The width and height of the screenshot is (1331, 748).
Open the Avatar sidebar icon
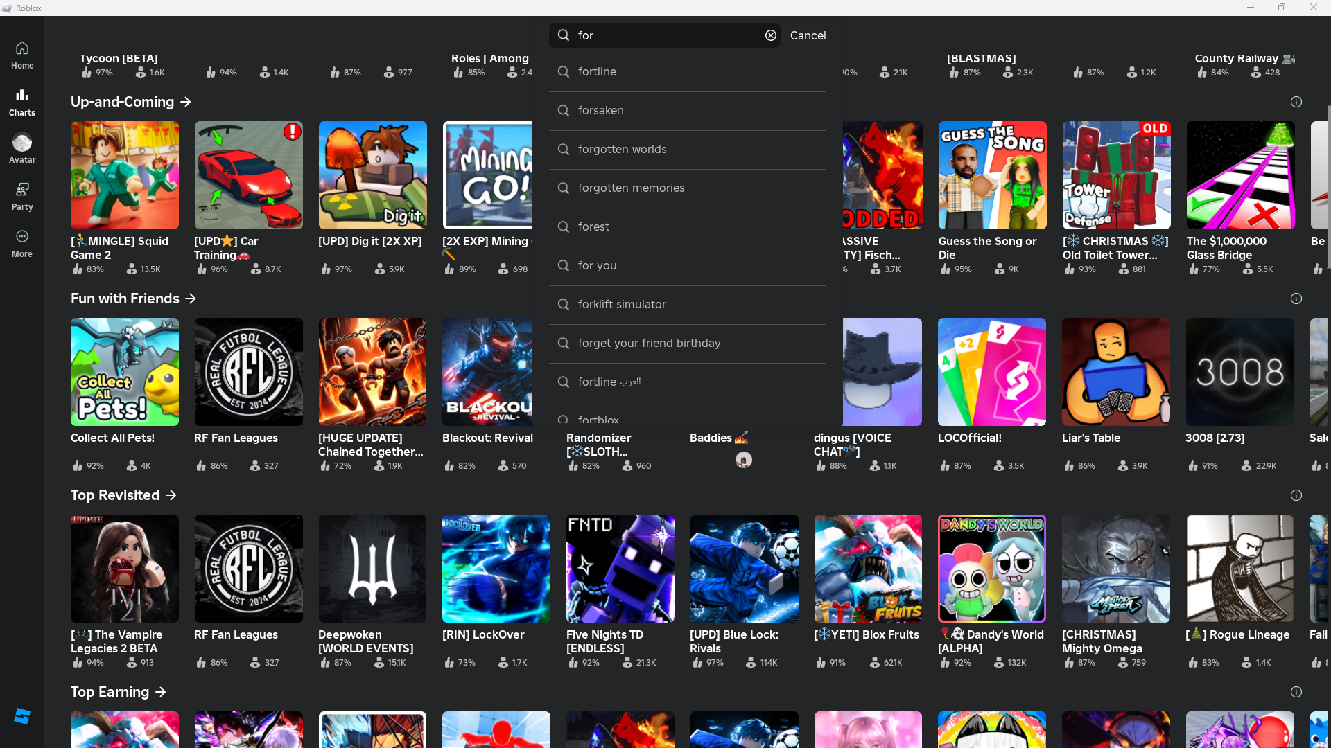(x=22, y=149)
